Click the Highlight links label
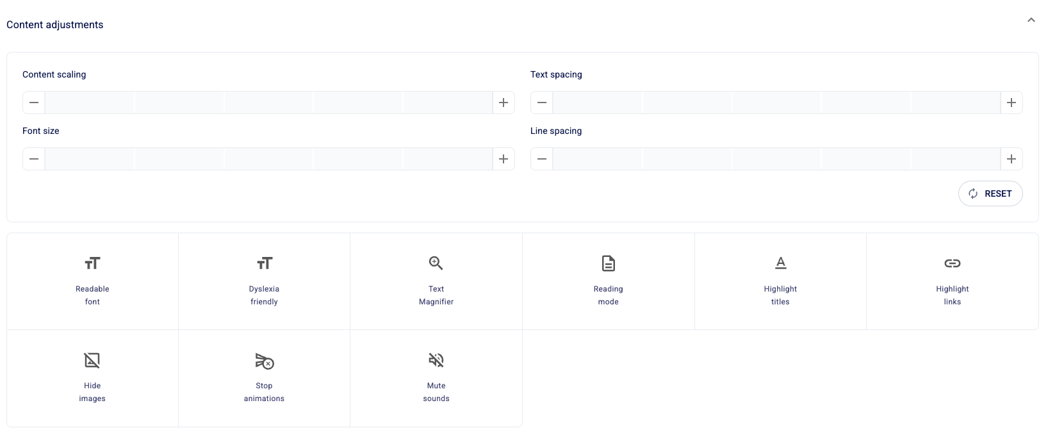Screen dimensions: 1048x437 coord(953,295)
